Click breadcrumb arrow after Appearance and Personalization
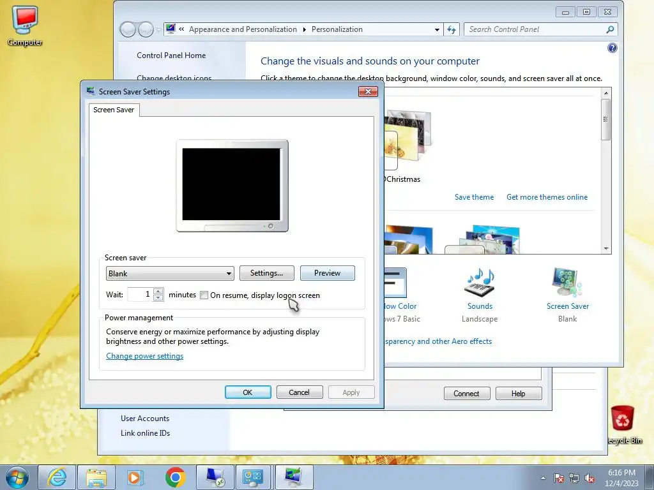The image size is (654, 490). [304, 29]
